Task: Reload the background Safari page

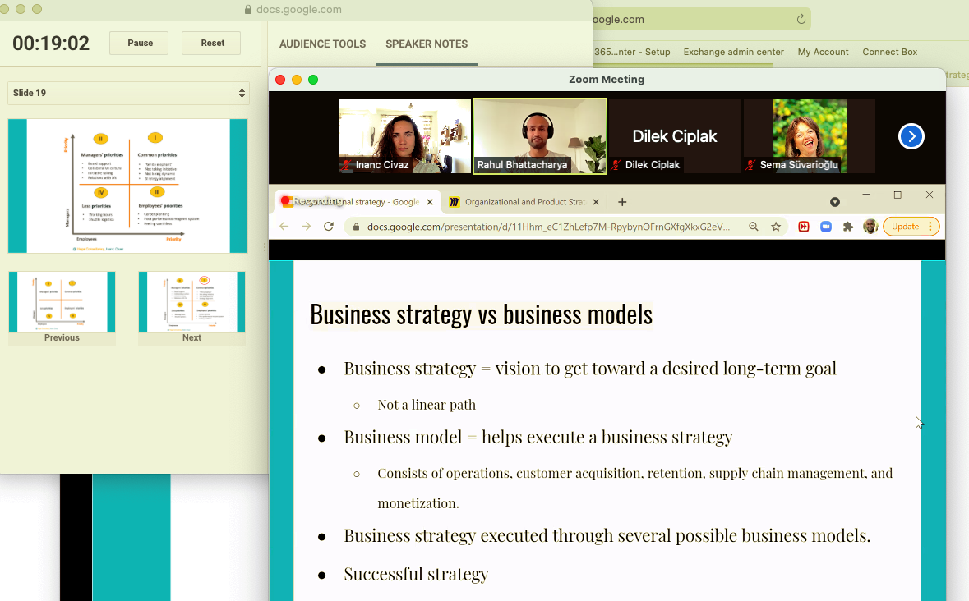Action: 801,19
